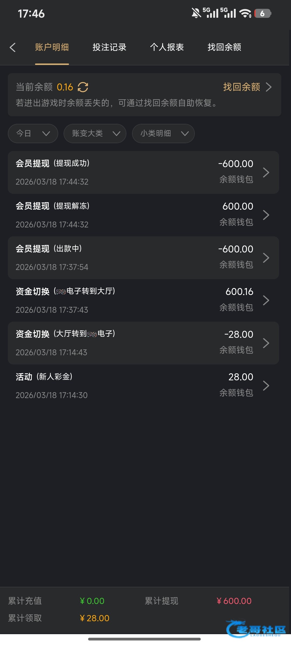Open 新人彩金 activity entry arrow
291x646 pixels.
click(x=266, y=386)
